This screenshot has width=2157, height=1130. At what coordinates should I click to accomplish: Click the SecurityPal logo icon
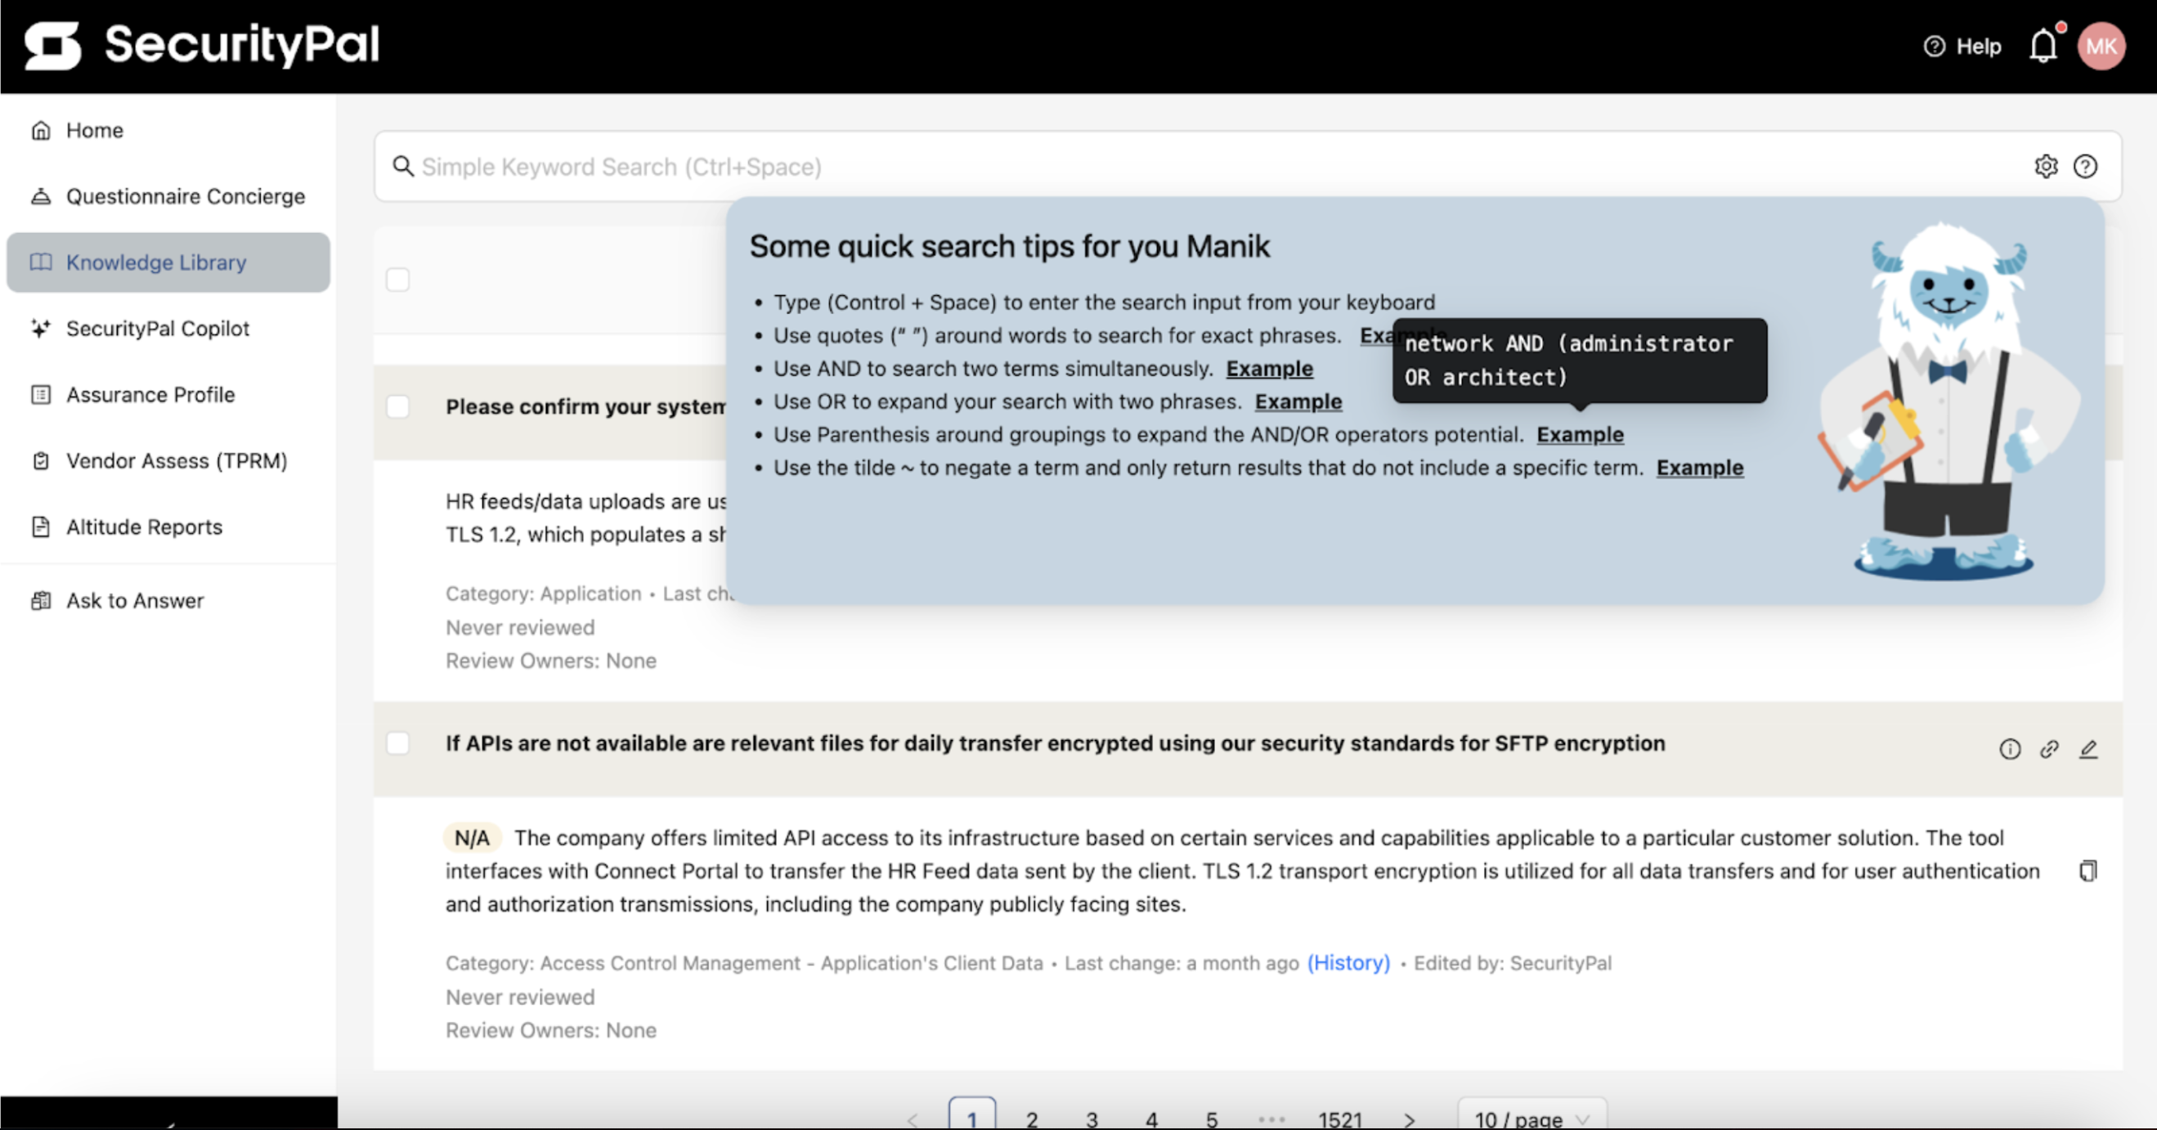[x=53, y=45]
